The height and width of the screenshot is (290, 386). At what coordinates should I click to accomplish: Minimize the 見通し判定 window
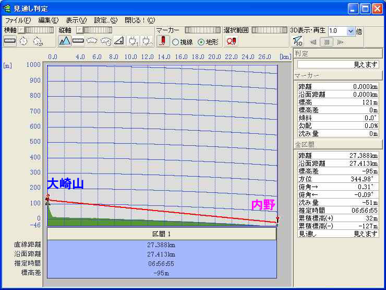click(x=353, y=9)
